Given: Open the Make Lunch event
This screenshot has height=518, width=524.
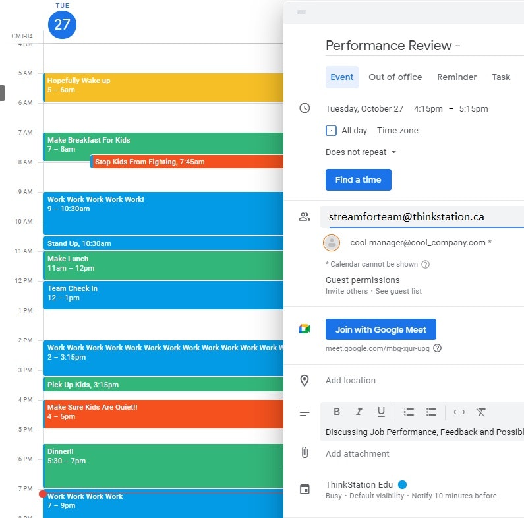Looking at the screenshot, I should [163, 265].
